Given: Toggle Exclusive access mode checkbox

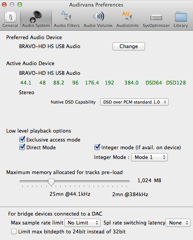Looking at the screenshot, I should (22, 139).
